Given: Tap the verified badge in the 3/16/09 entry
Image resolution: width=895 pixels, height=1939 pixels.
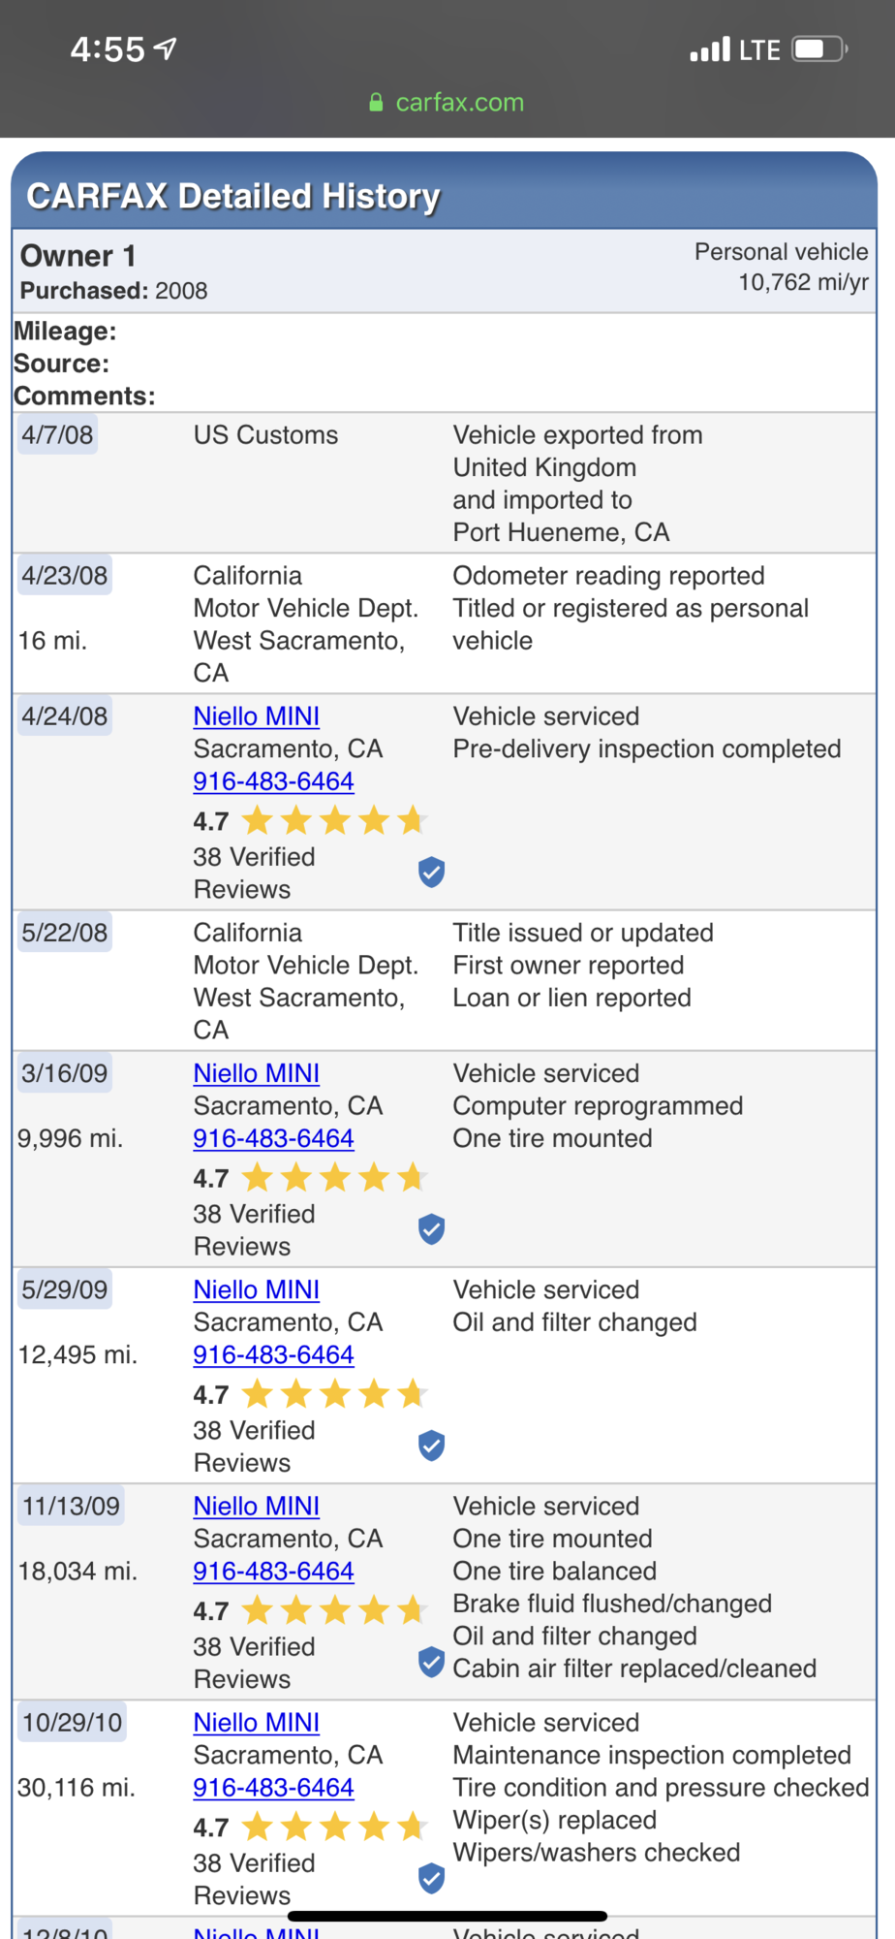Looking at the screenshot, I should click(431, 1229).
